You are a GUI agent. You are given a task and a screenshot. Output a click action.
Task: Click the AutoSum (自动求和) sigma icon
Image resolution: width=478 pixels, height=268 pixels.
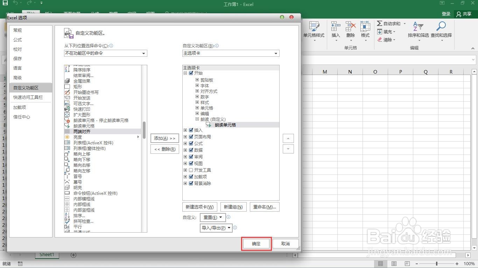click(x=380, y=23)
